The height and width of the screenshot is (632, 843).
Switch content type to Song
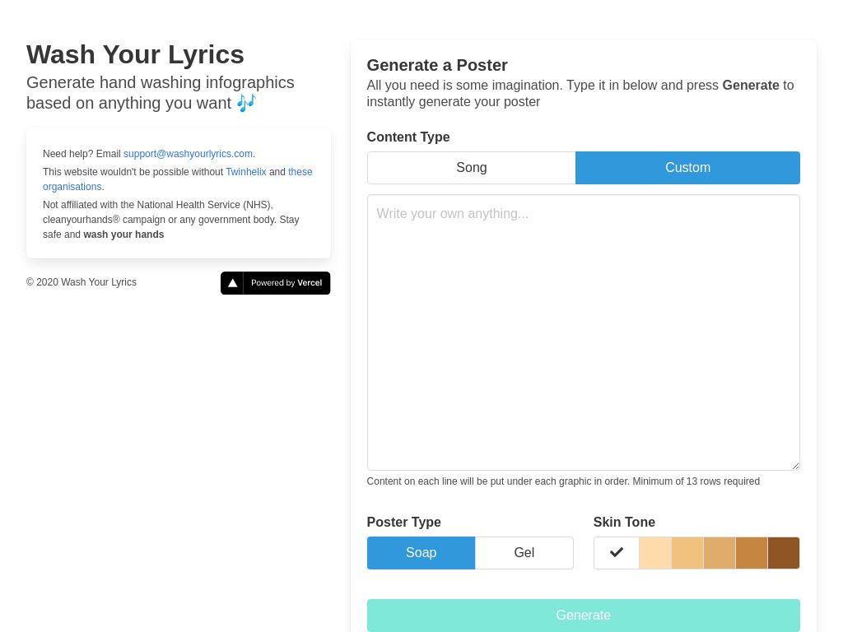[x=472, y=168]
